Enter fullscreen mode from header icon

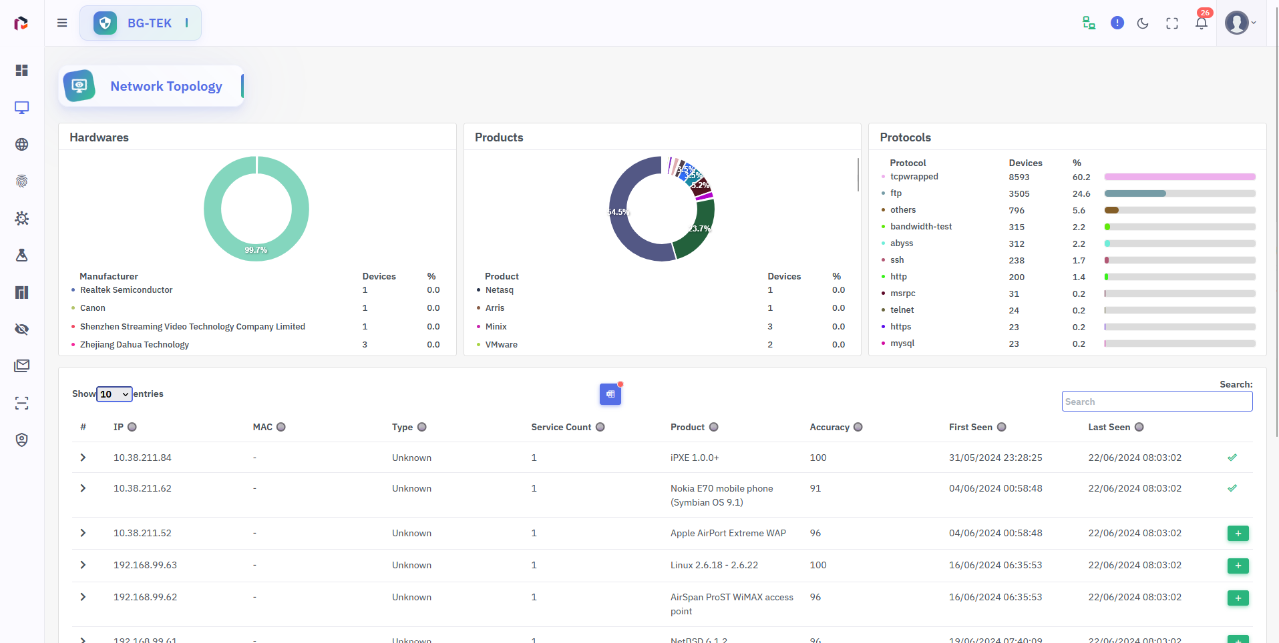tap(1171, 23)
